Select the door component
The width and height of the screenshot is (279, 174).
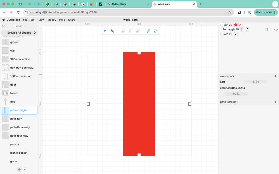tap(19, 85)
